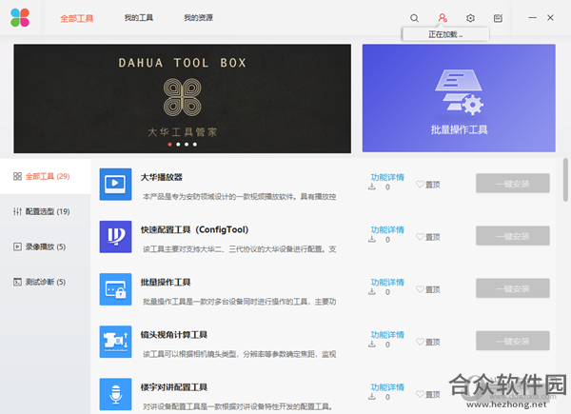Switch to the 我的工具 tab
The height and width of the screenshot is (414, 571).
click(x=139, y=17)
